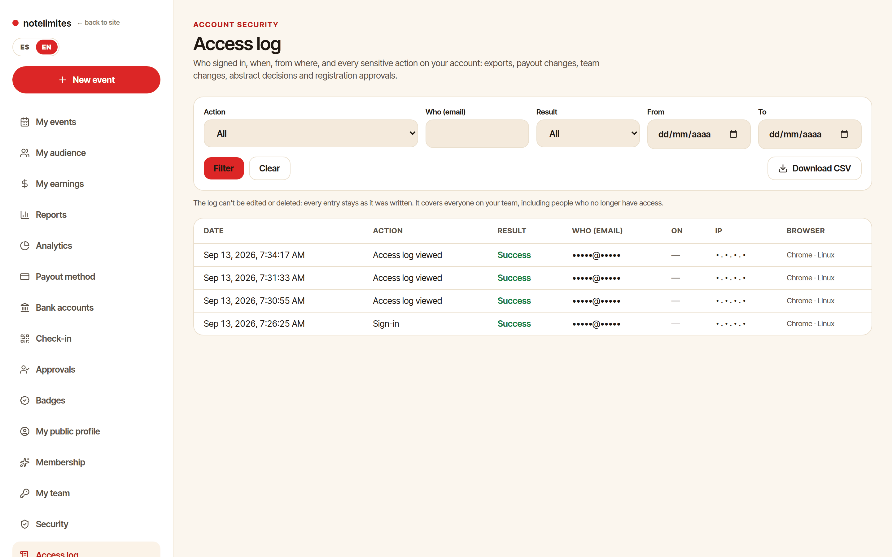Click Success in the 7:31:33 AM row
Image resolution: width=892 pixels, height=557 pixels.
point(514,278)
